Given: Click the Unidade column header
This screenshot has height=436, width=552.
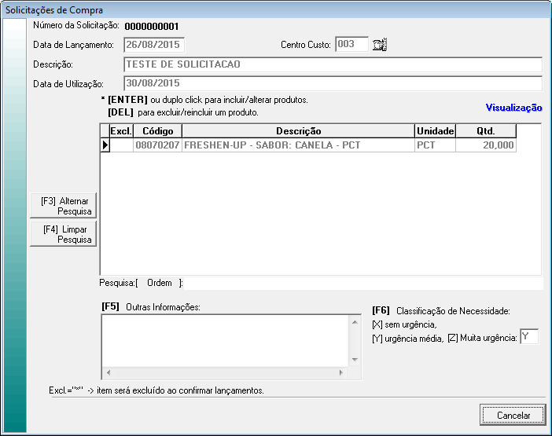Looking at the screenshot, I should tap(435, 131).
